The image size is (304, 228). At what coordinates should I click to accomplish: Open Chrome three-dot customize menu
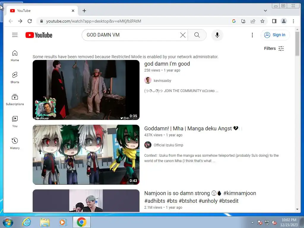[x=293, y=21]
